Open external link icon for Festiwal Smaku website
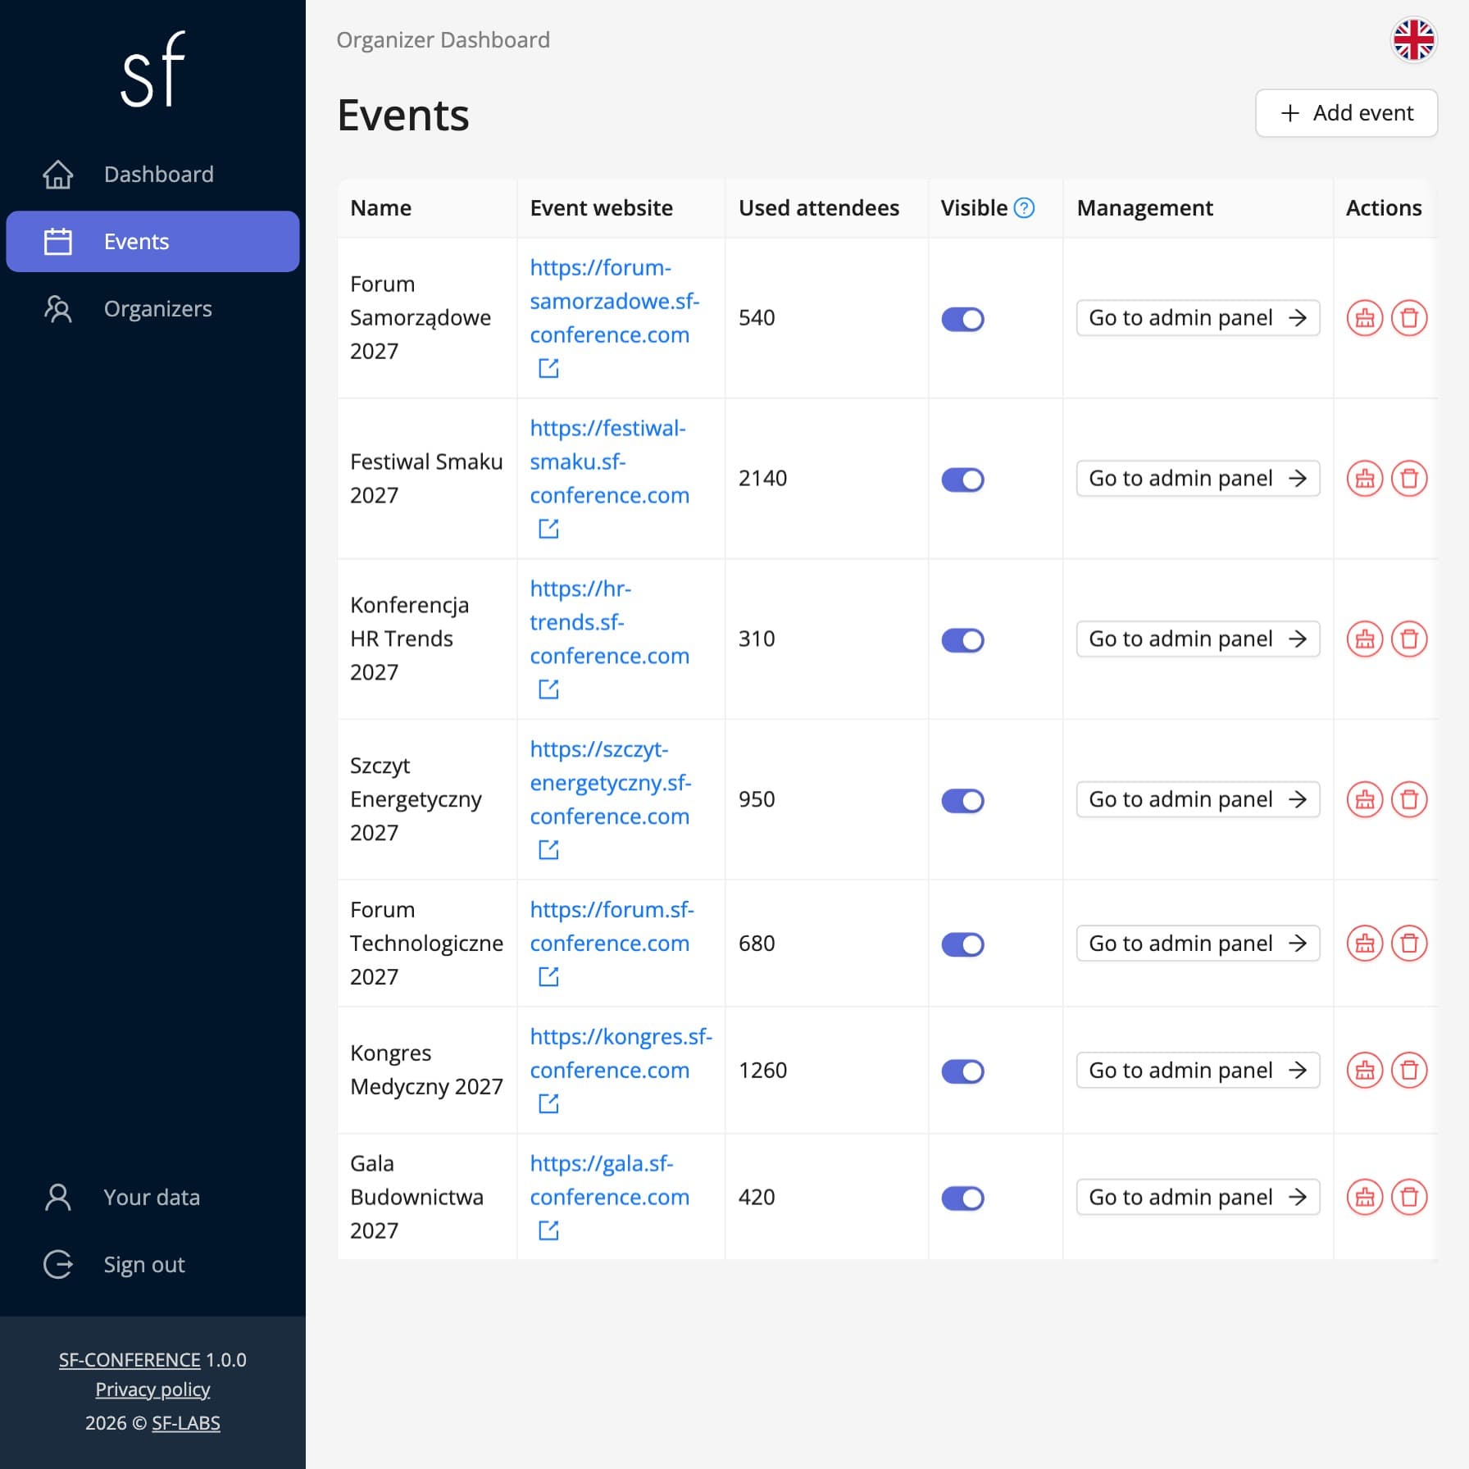The height and width of the screenshot is (1469, 1469). click(548, 529)
